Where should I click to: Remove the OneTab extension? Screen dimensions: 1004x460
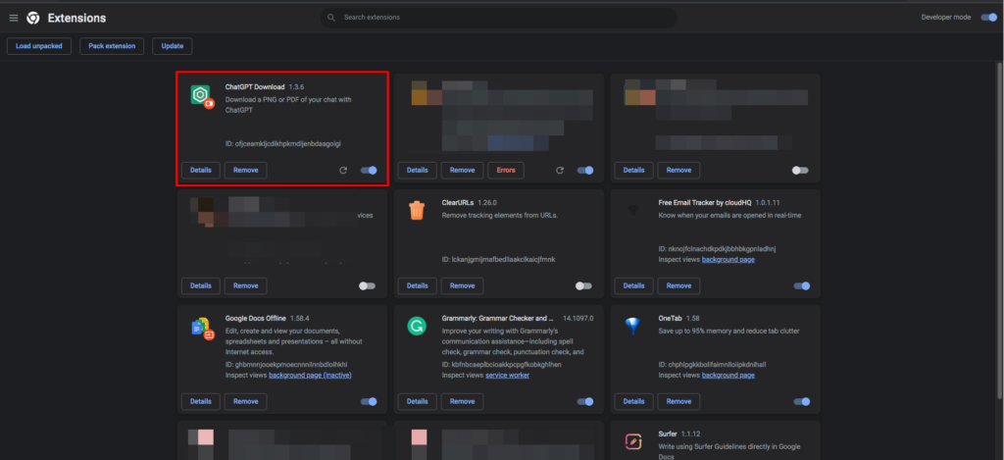tap(678, 402)
